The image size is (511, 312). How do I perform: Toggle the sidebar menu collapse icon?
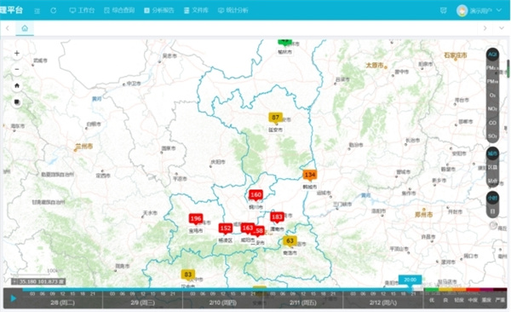pyautogui.click(x=37, y=11)
